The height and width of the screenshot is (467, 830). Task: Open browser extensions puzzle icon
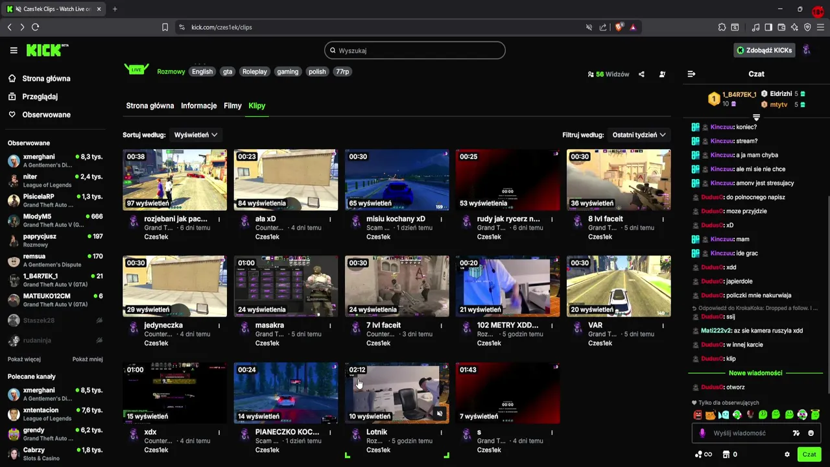click(722, 27)
